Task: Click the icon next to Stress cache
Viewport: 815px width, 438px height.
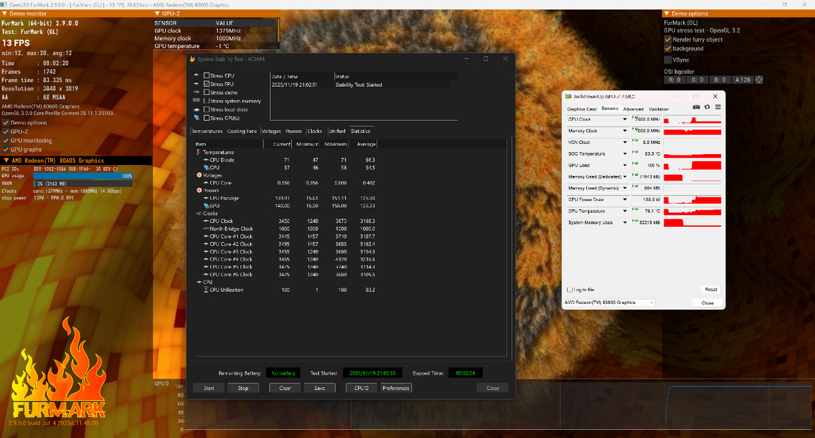Action: click(x=196, y=92)
